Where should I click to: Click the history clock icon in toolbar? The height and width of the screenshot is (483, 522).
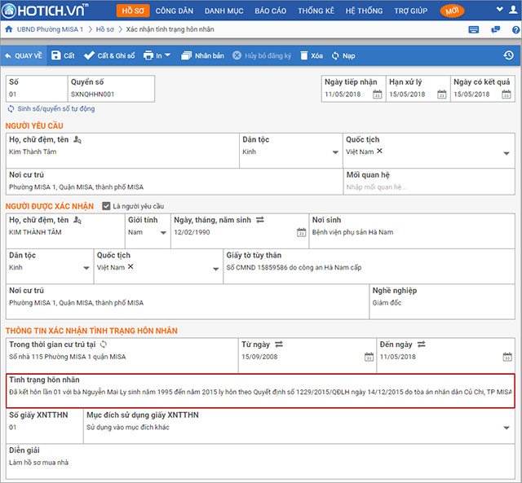point(508,55)
